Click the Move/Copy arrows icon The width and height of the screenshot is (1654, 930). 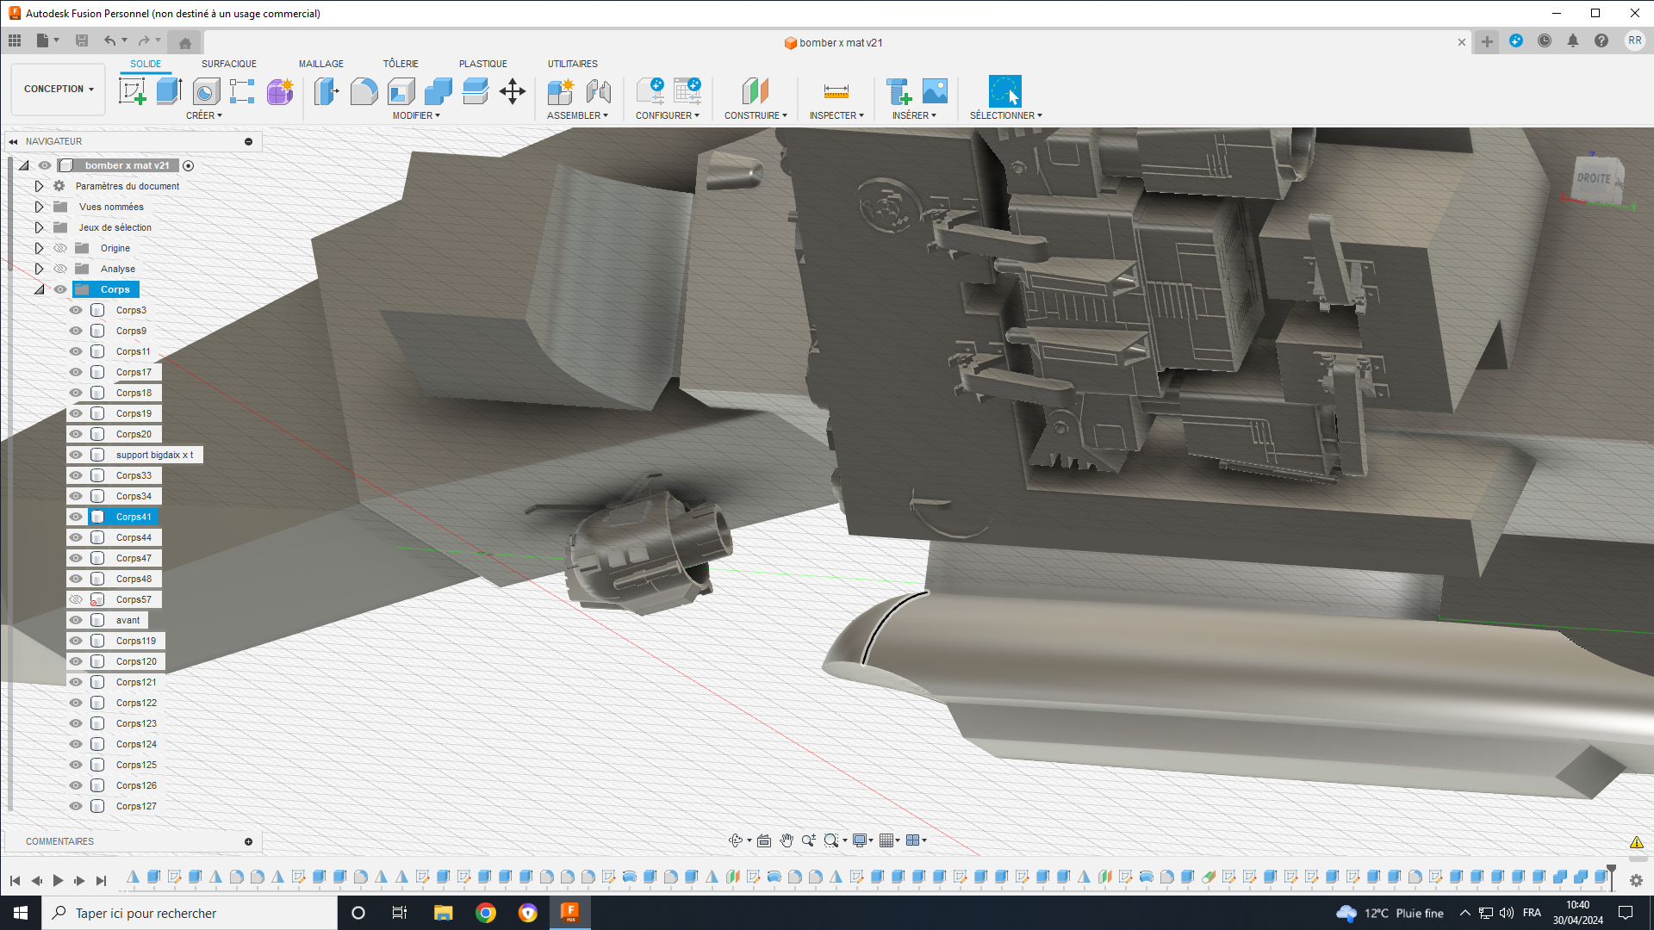coord(513,91)
